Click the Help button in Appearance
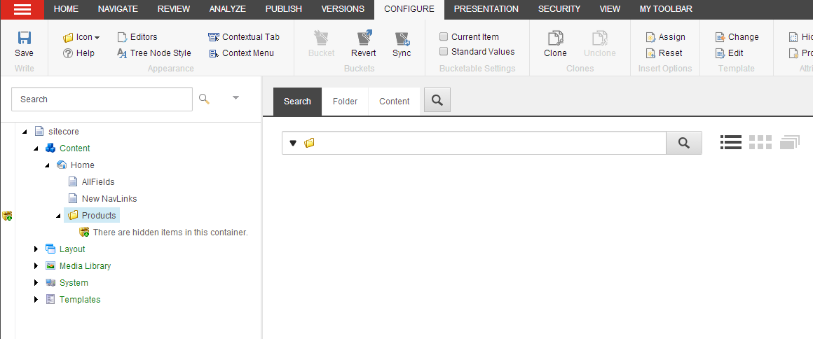Viewport: 813px width, 339px height. click(78, 53)
